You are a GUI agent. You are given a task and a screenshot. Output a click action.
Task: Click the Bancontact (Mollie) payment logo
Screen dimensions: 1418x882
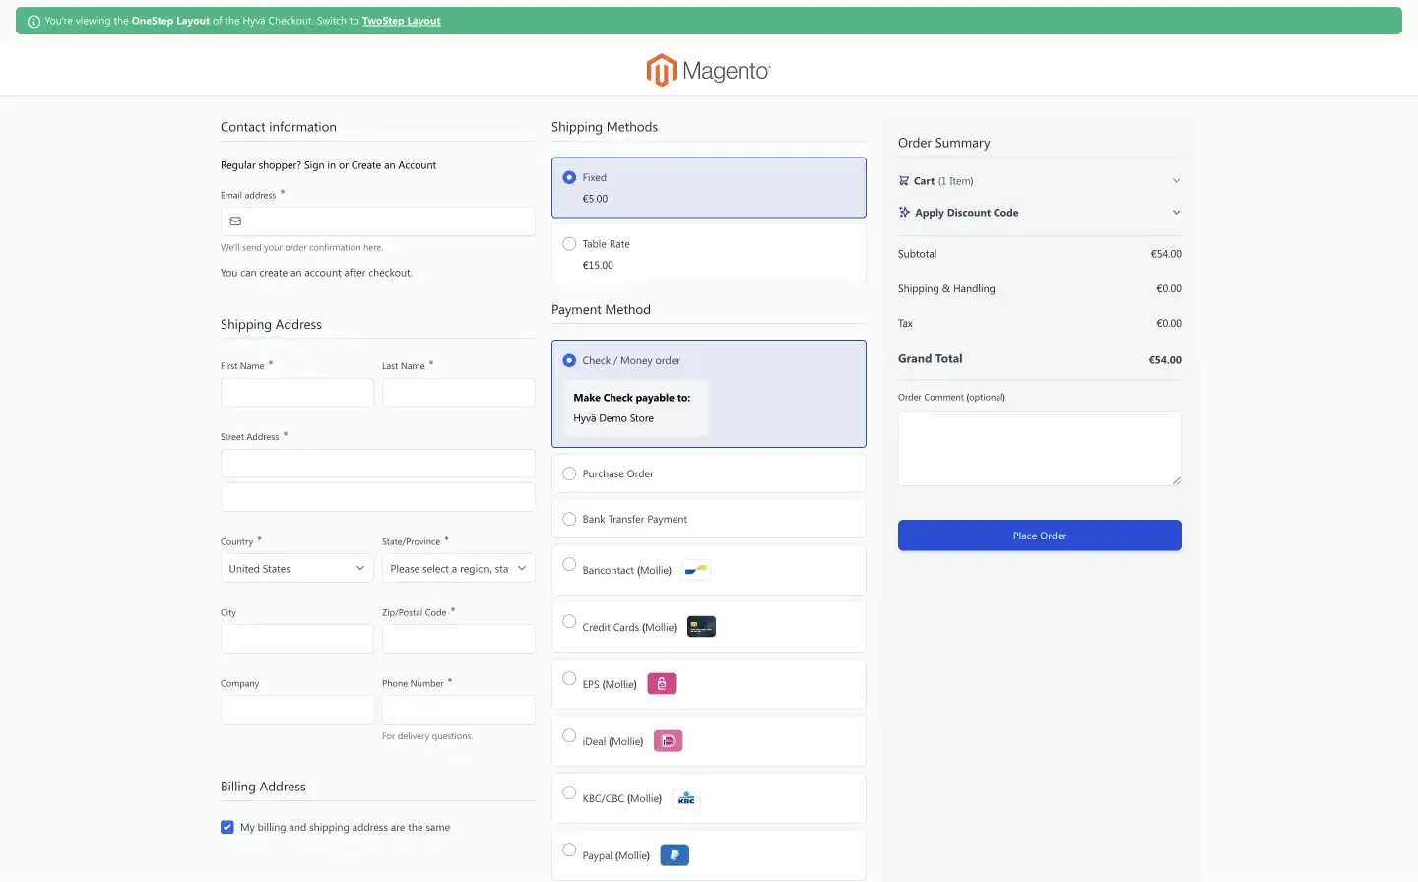tap(696, 569)
